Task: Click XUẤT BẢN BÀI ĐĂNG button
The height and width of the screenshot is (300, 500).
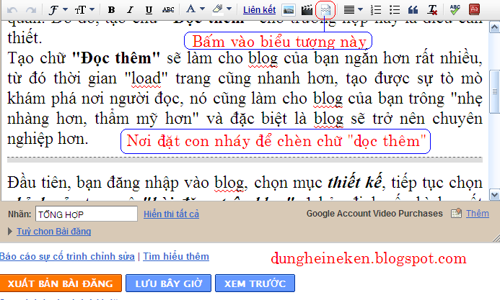Action: point(61,283)
